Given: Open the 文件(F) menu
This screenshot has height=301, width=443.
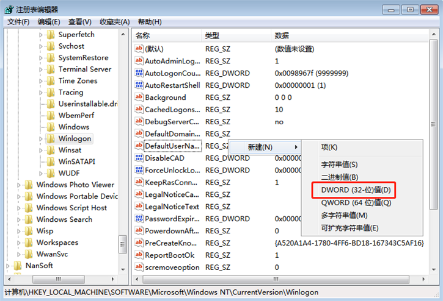Looking at the screenshot, I should (x=18, y=22).
